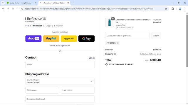Screen dimensions: 188x105
Task: Click the quantity badge showing 20
Action: click(113, 19)
